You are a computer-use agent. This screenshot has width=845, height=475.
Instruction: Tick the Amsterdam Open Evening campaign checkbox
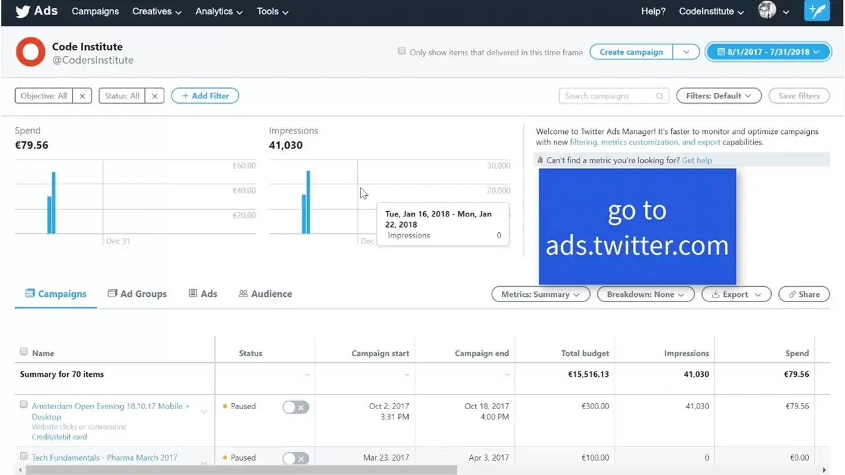[24, 404]
